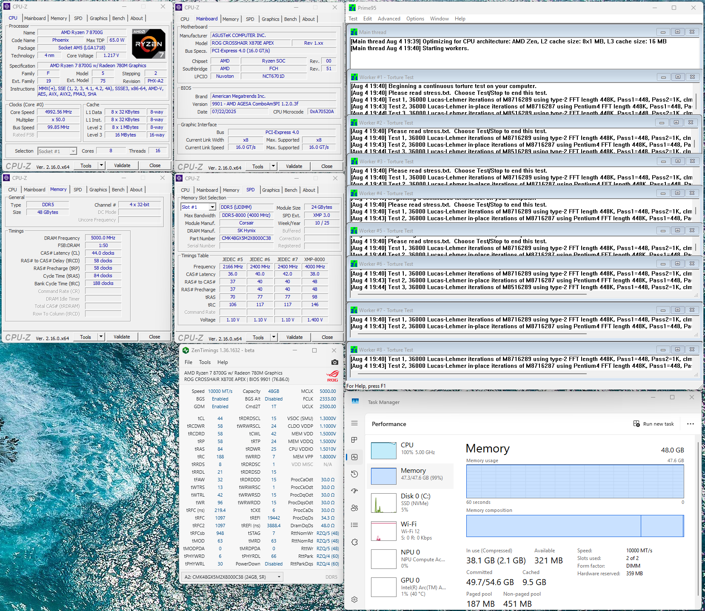Click Worker #6 Torture Test window icon

(354, 264)
